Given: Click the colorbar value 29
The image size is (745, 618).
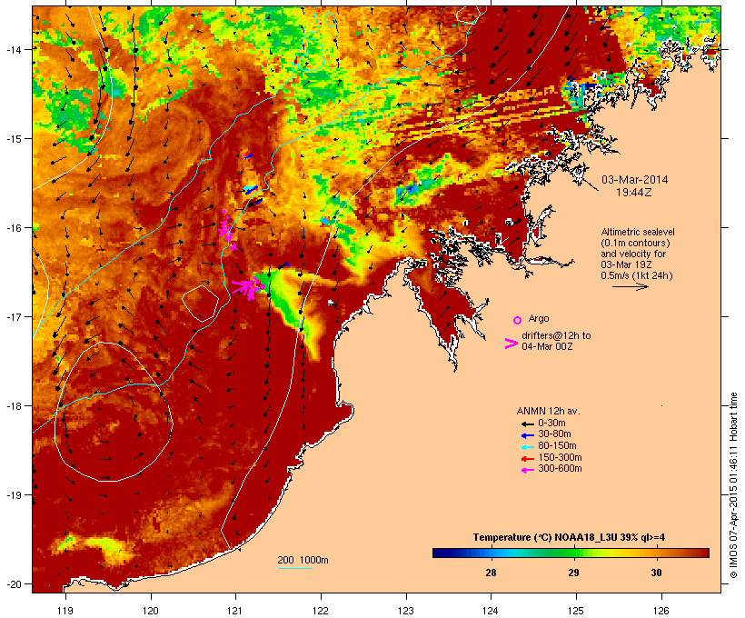Looking at the screenshot, I should 573,573.
